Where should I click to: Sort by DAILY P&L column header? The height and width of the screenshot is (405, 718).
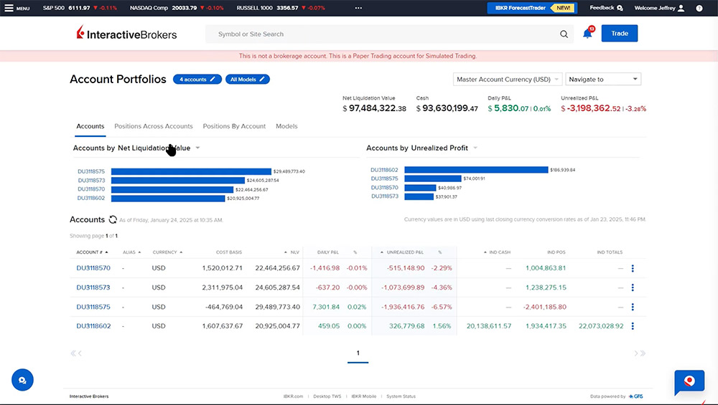[x=328, y=252]
